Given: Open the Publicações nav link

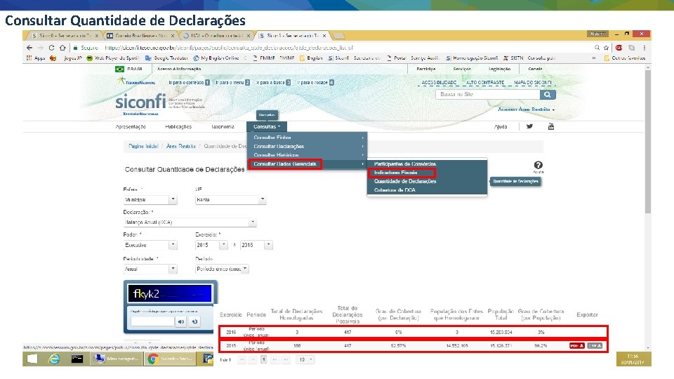Looking at the screenshot, I should (178, 127).
